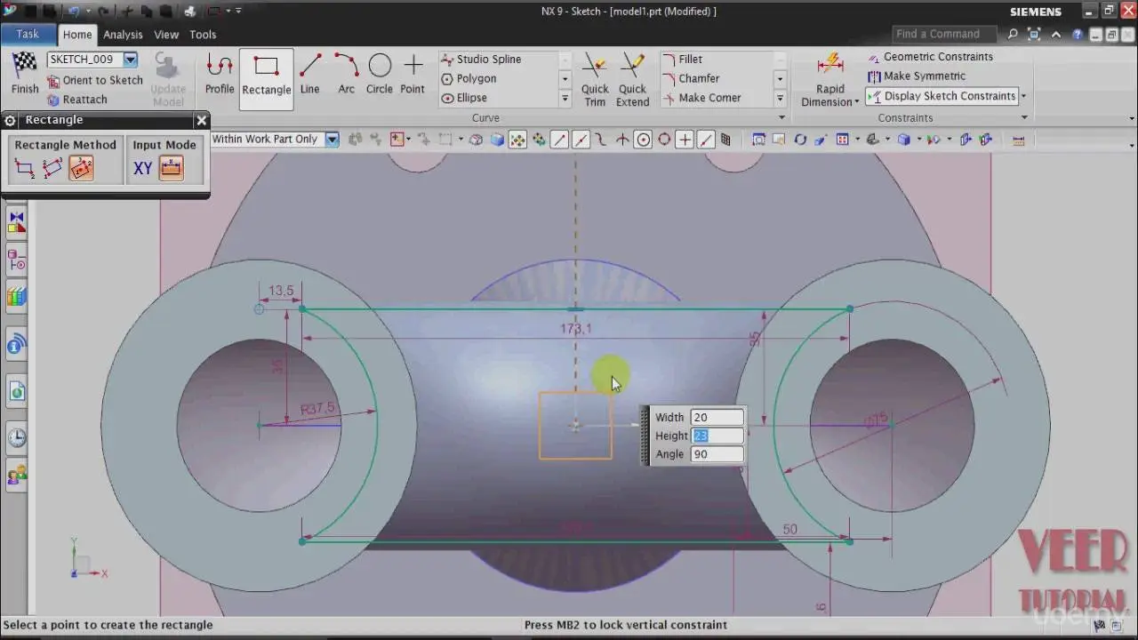Click Make Symmetric

click(916, 76)
